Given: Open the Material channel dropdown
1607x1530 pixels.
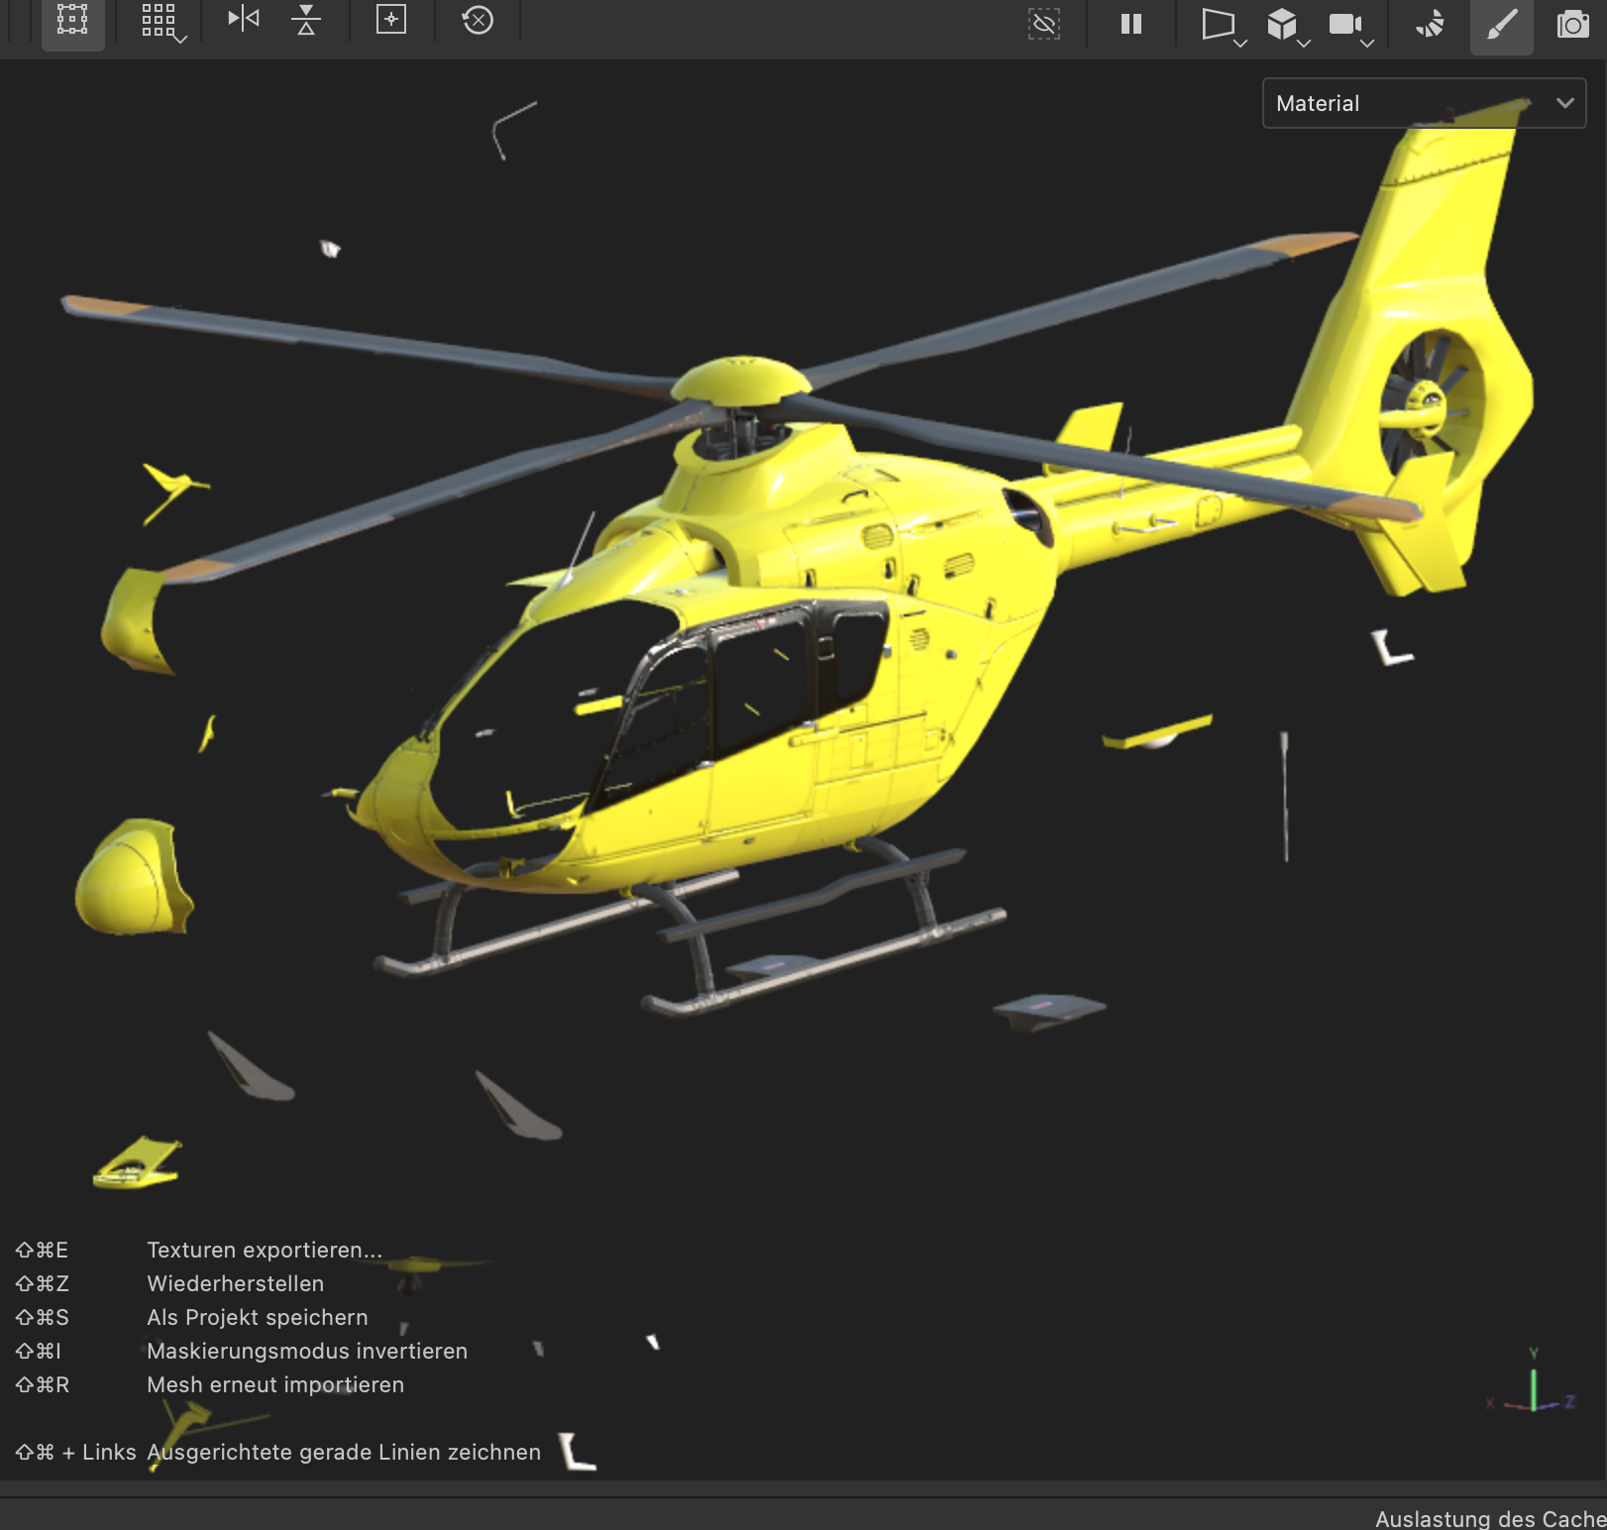Looking at the screenshot, I should (x=1424, y=103).
